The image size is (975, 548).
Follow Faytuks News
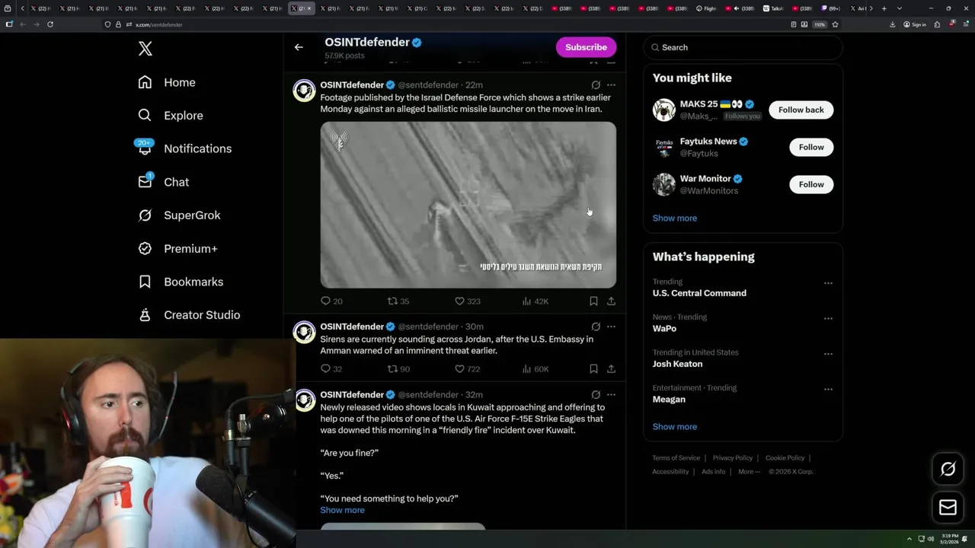(x=811, y=147)
